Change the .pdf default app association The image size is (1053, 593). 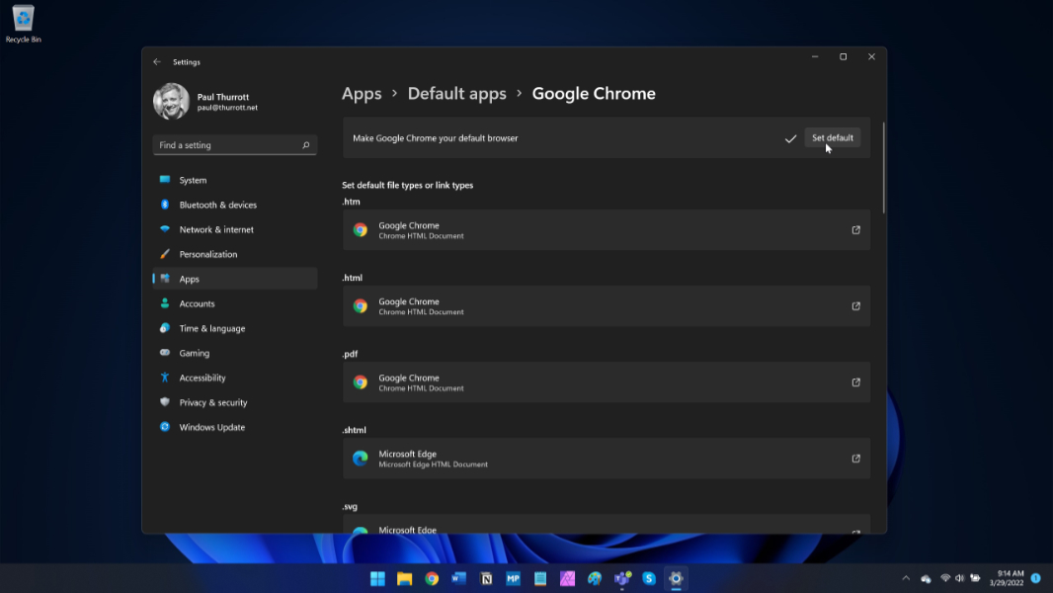[606, 382]
